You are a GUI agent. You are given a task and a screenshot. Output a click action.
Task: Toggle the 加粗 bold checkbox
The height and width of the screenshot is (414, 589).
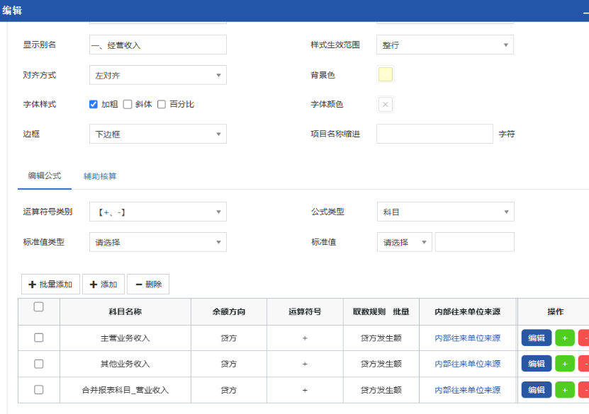coord(94,104)
